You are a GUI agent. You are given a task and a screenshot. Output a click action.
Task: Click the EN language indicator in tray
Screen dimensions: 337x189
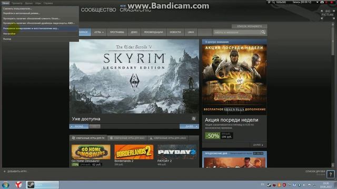tap(262, 184)
